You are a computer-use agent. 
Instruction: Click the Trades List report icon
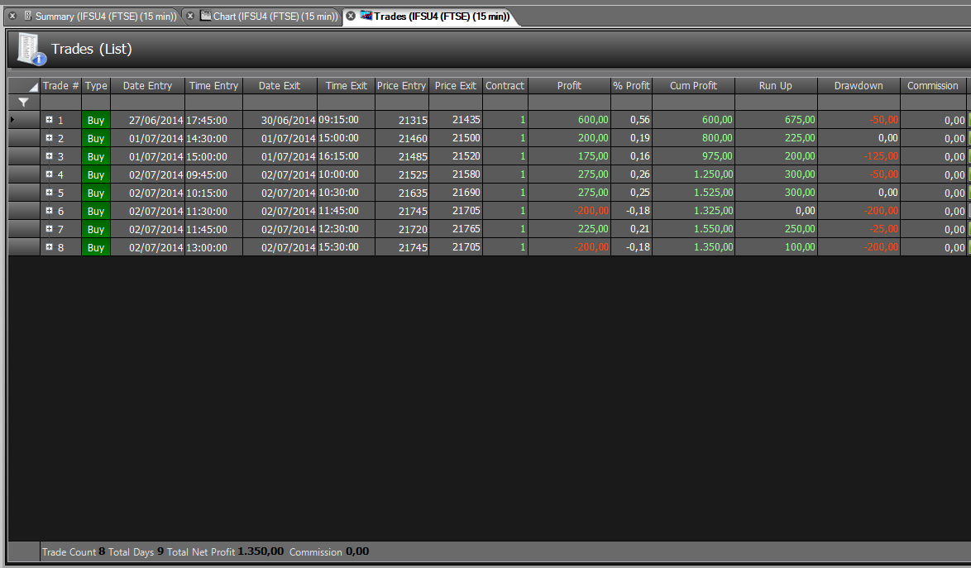click(31, 49)
